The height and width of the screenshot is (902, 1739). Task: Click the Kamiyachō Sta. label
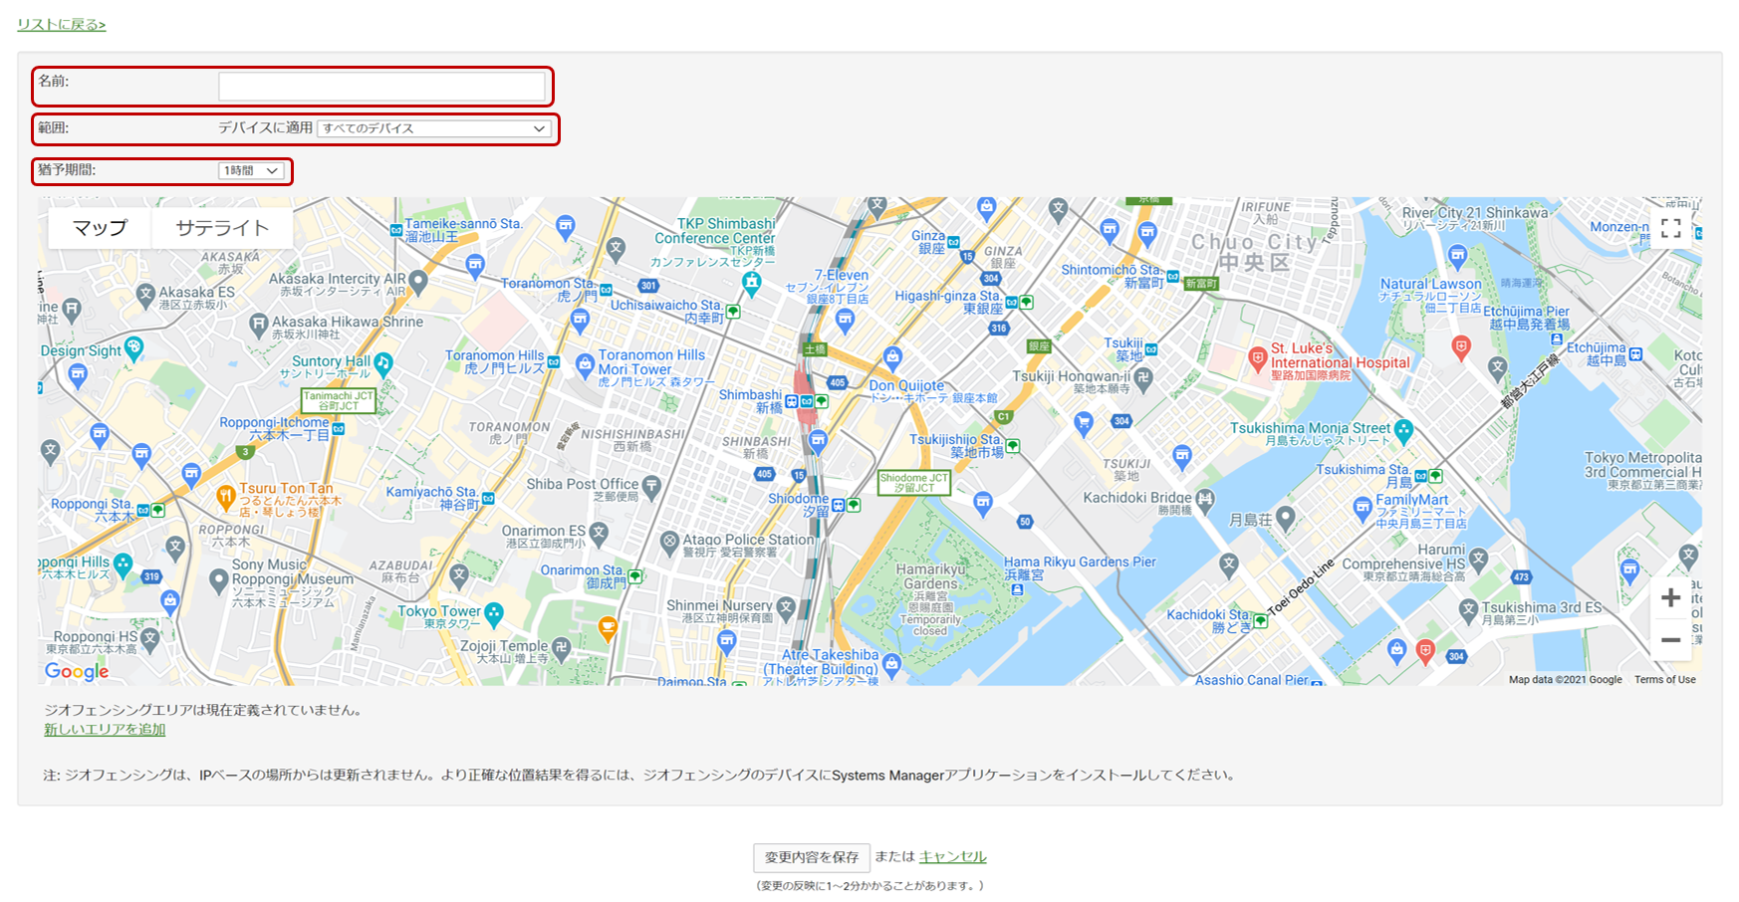[432, 498]
